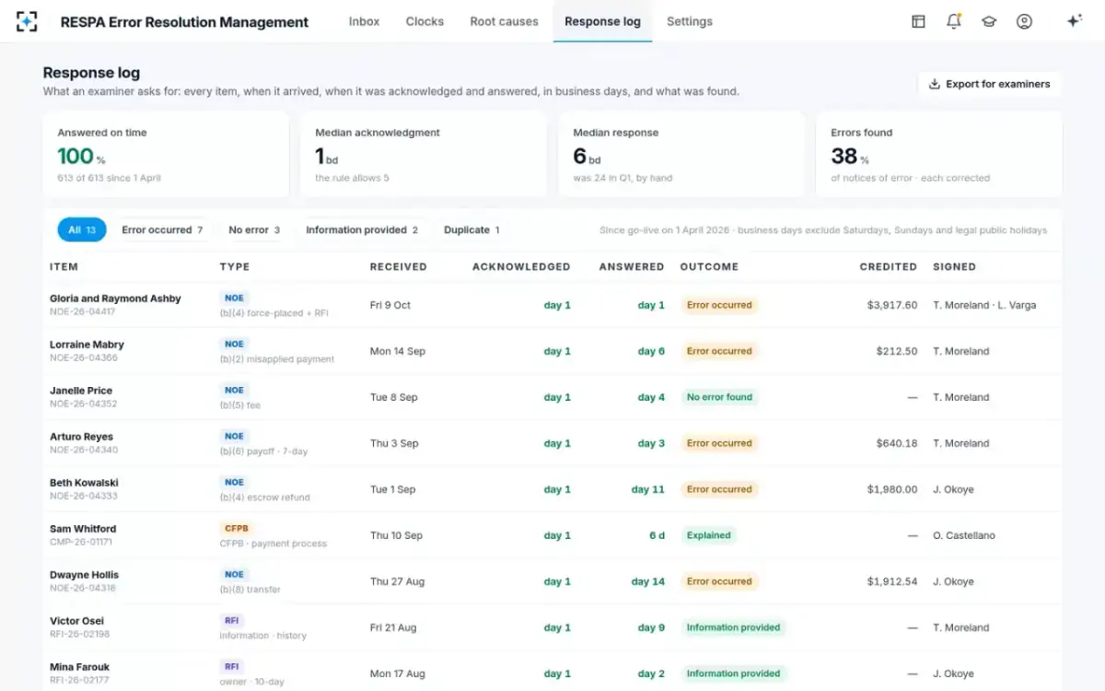Go to the Inbox tab
Image resolution: width=1105 pixels, height=691 pixels.
[364, 21]
